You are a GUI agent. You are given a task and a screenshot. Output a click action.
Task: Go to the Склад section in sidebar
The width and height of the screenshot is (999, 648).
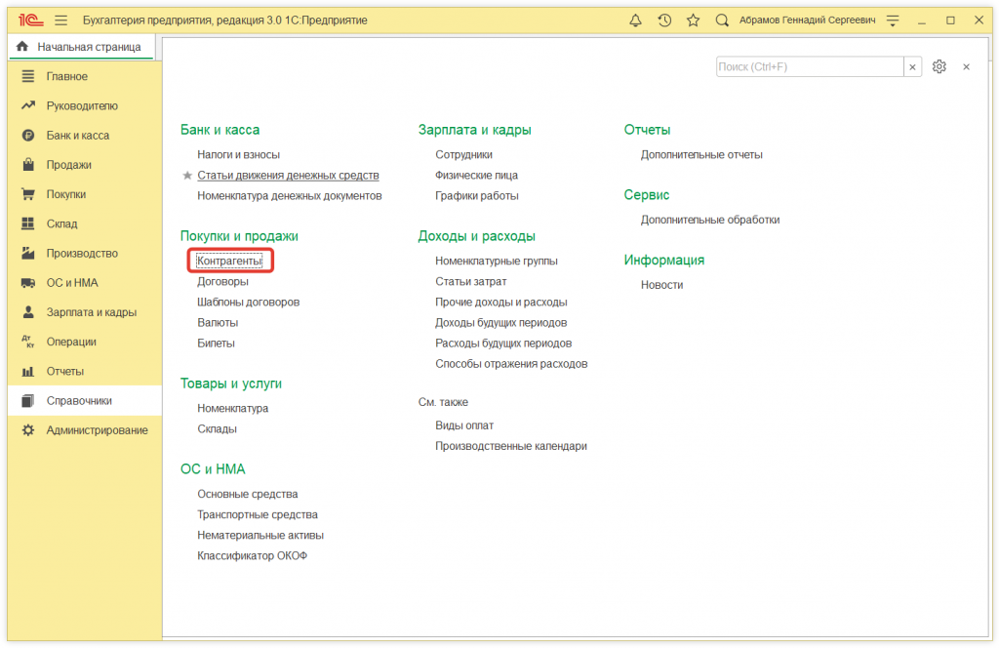(61, 223)
